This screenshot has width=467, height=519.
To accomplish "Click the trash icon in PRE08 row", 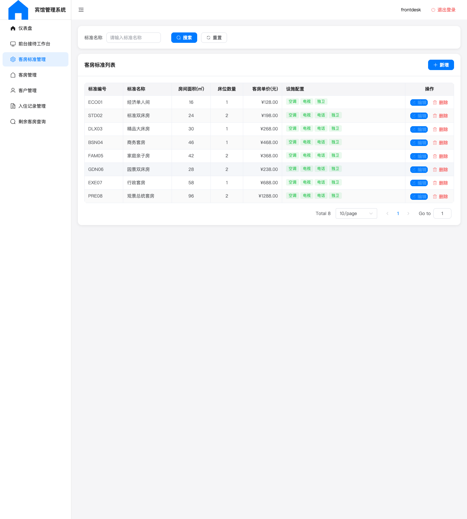I will tap(435, 197).
